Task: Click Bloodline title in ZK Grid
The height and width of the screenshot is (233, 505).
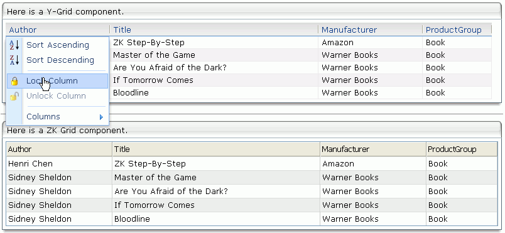Action: (132, 219)
